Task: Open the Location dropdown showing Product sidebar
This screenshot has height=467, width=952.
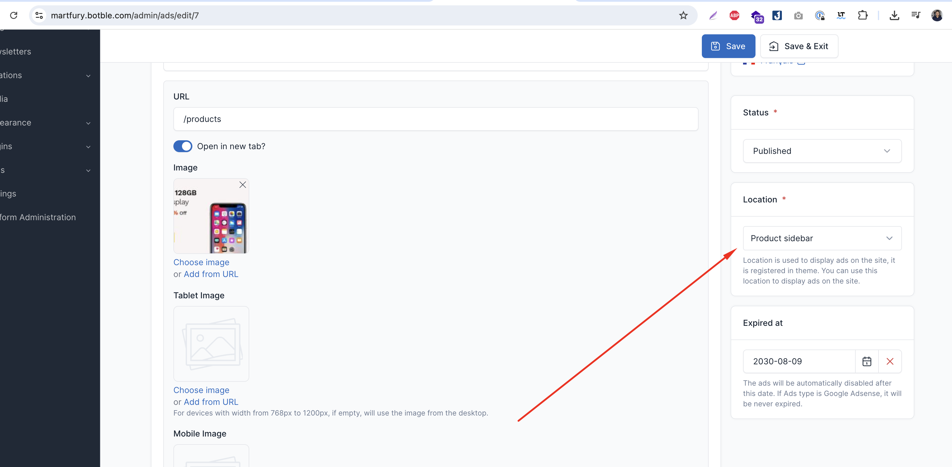Action: point(822,238)
